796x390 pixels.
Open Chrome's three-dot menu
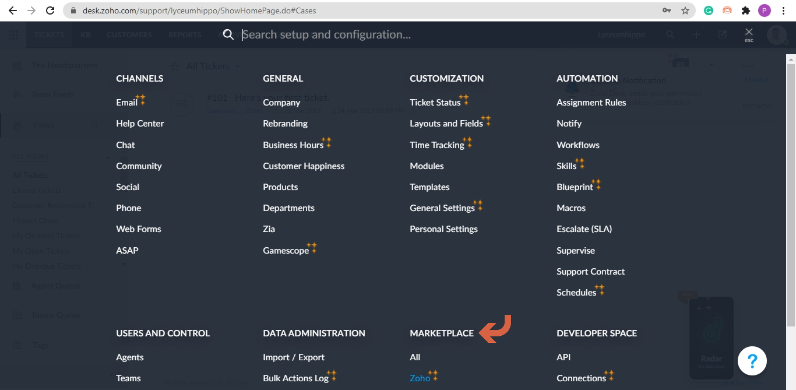[x=783, y=10]
